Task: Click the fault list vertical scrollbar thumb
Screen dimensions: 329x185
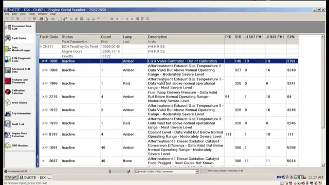Action: pyautogui.click(x=323, y=83)
